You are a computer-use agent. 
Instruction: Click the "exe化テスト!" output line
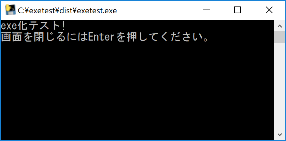(x=33, y=26)
